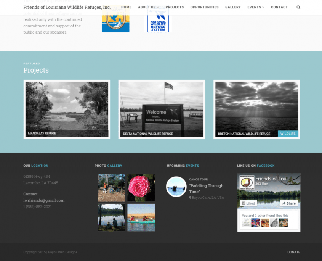Click the lwrfriends@gmail.com email link
This screenshot has width=322, height=261.
[x=44, y=200]
